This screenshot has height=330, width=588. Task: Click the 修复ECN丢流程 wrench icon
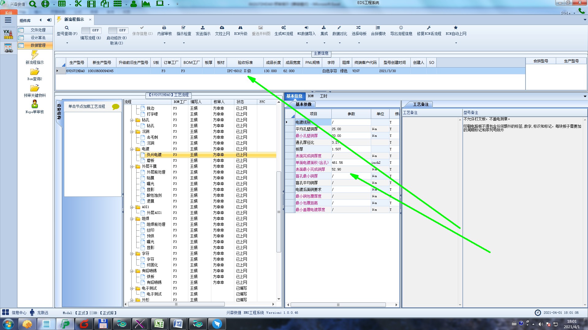coord(429,28)
